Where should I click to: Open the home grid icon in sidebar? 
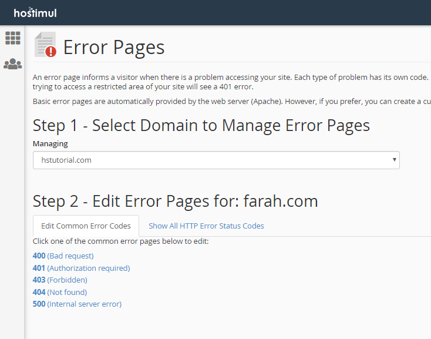13,38
